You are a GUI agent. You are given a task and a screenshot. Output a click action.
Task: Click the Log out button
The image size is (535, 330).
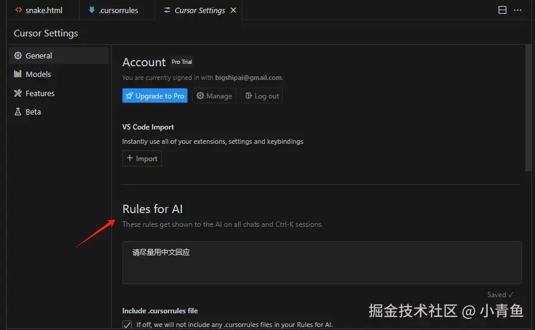pyautogui.click(x=262, y=96)
